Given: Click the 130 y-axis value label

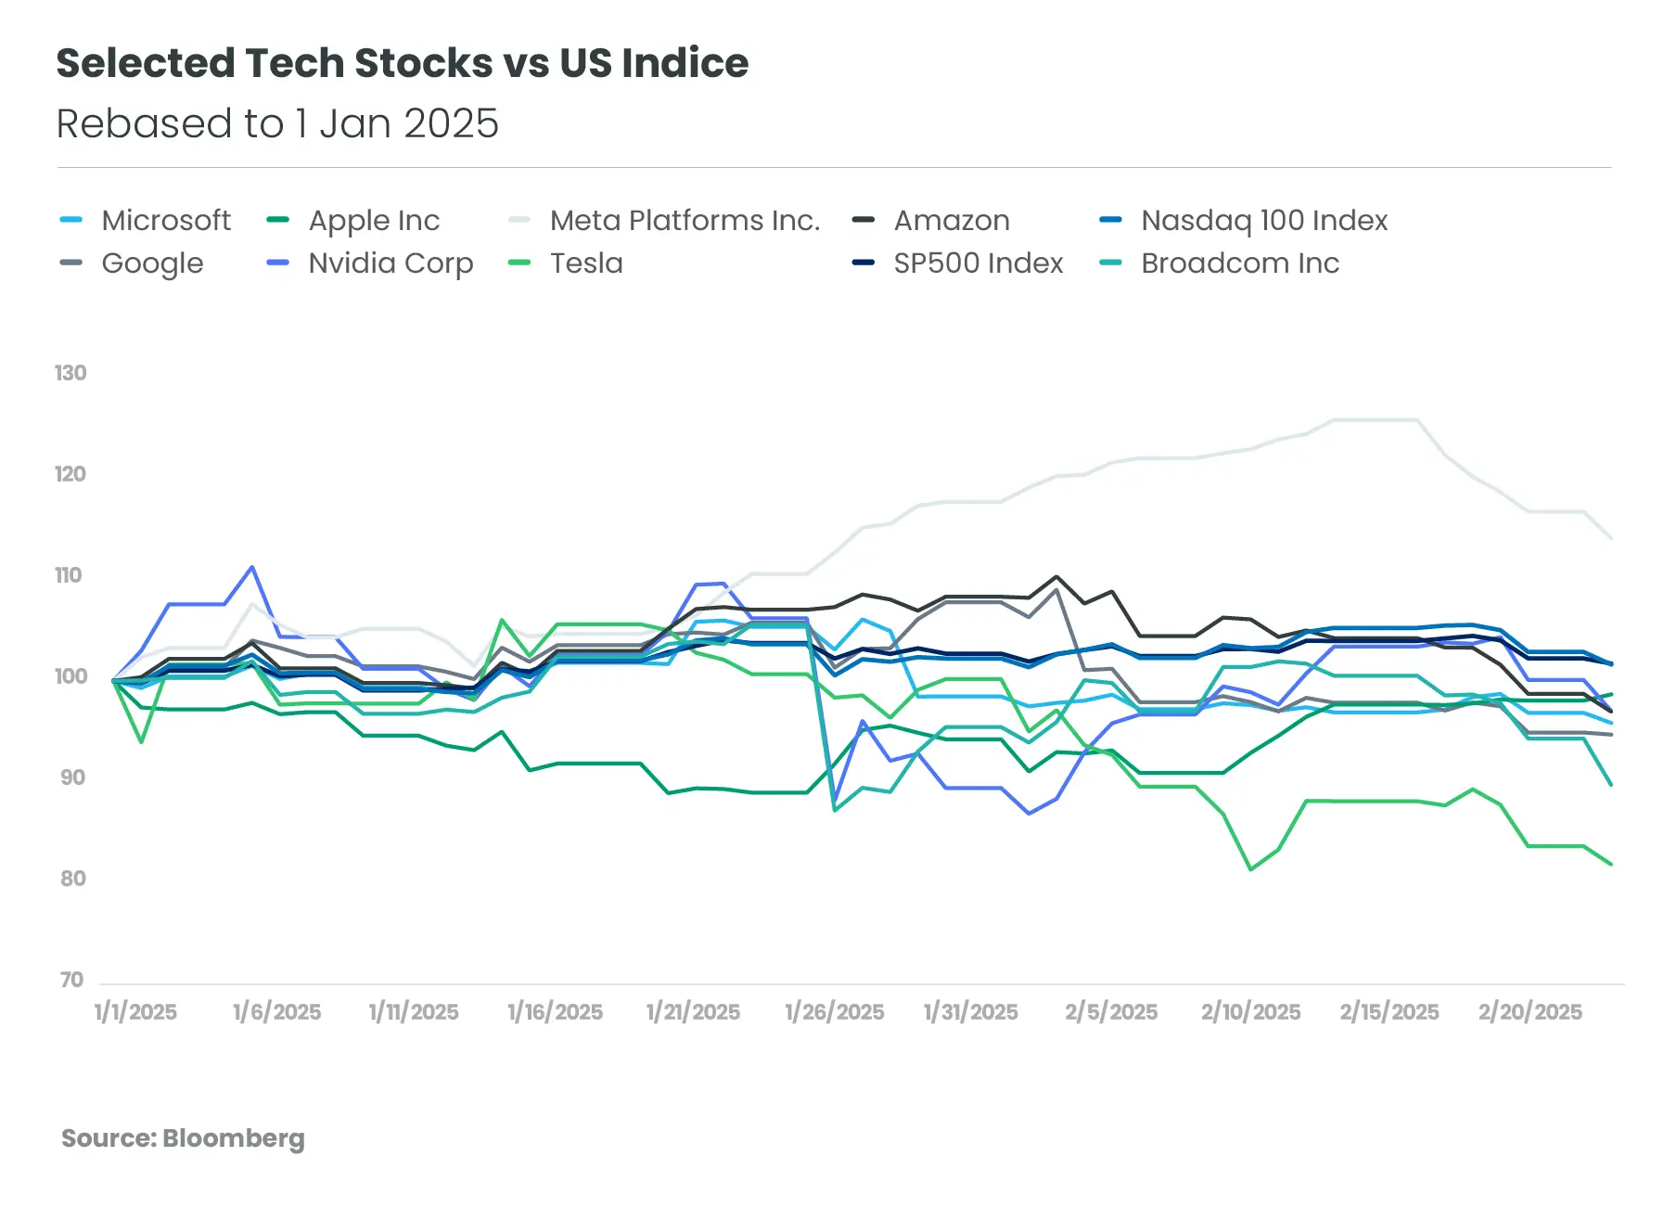Looking at the screenshot, I should (70, 373).
